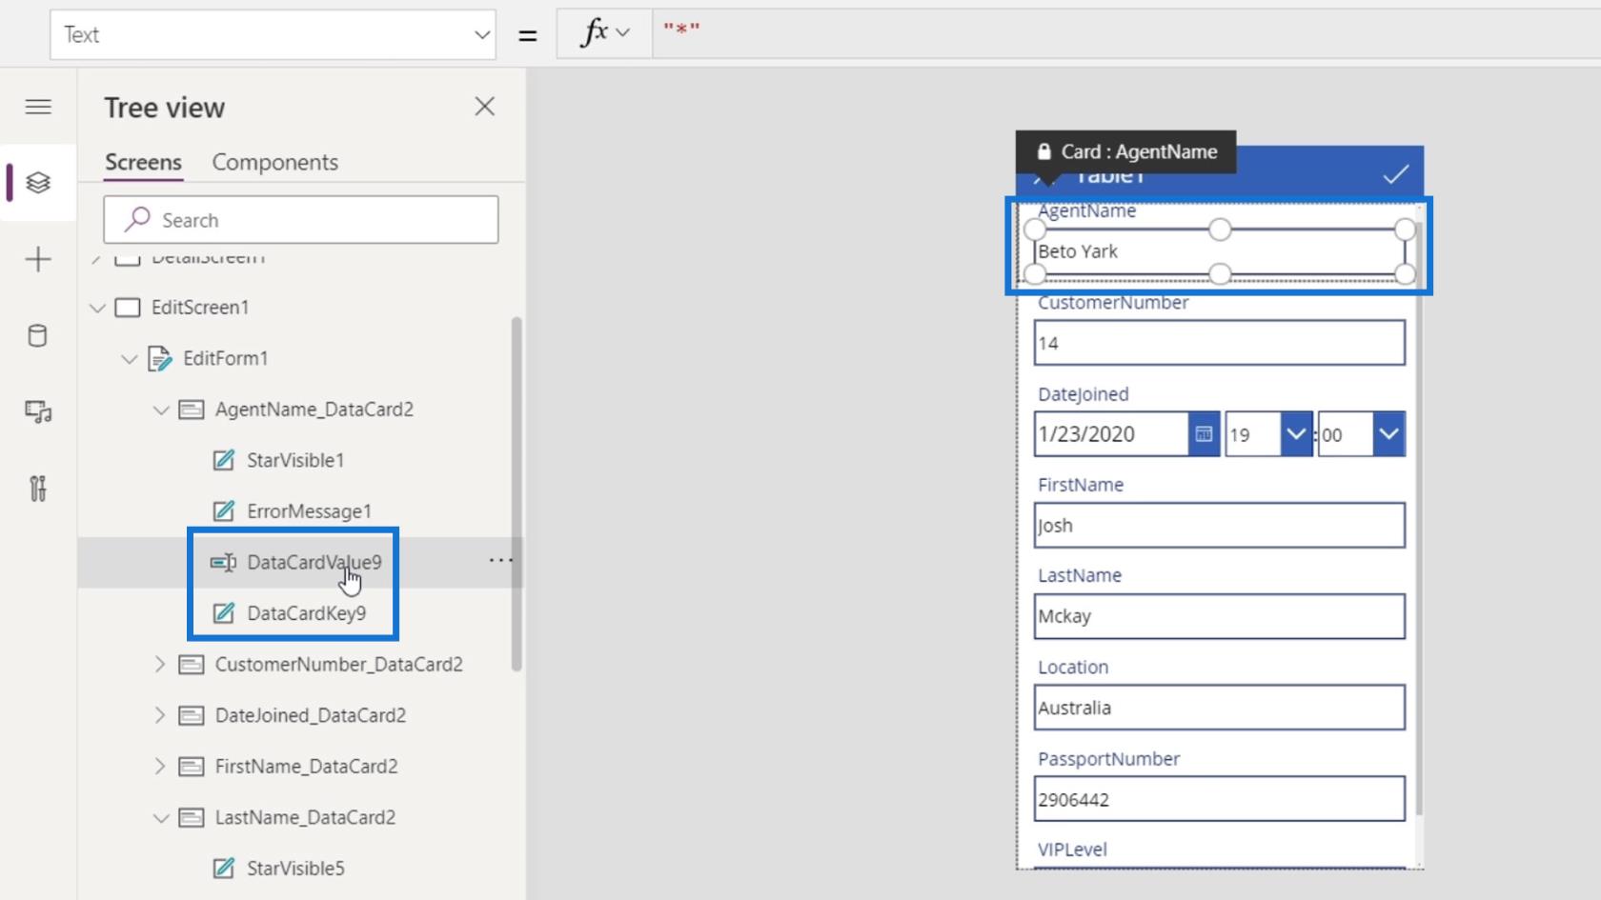
Task: Click the AgentName_DataCard2 card icon
Action: pyautogui.click(x=191, y=410)
